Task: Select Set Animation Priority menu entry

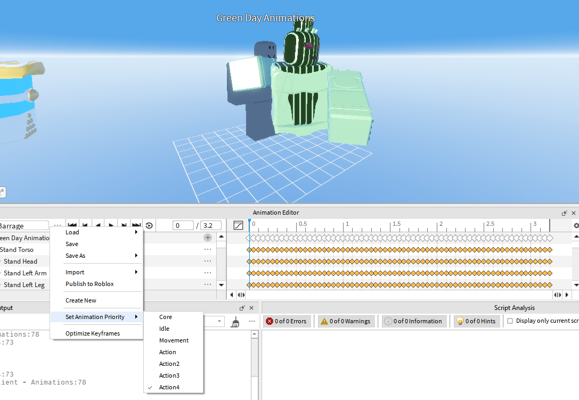Action: point(94,316)
